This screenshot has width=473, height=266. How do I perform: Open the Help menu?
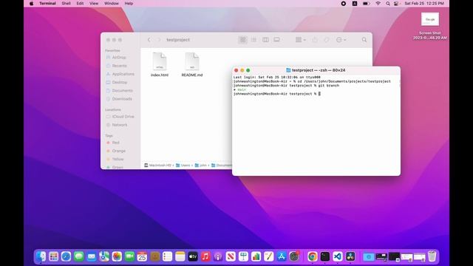point(129,4)
